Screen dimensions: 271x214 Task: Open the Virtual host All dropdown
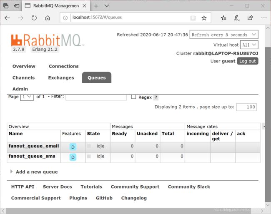click(249, 45)
